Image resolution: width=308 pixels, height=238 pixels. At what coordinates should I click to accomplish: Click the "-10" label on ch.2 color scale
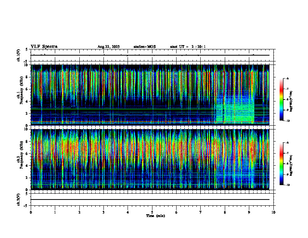[x=287, y=185]
